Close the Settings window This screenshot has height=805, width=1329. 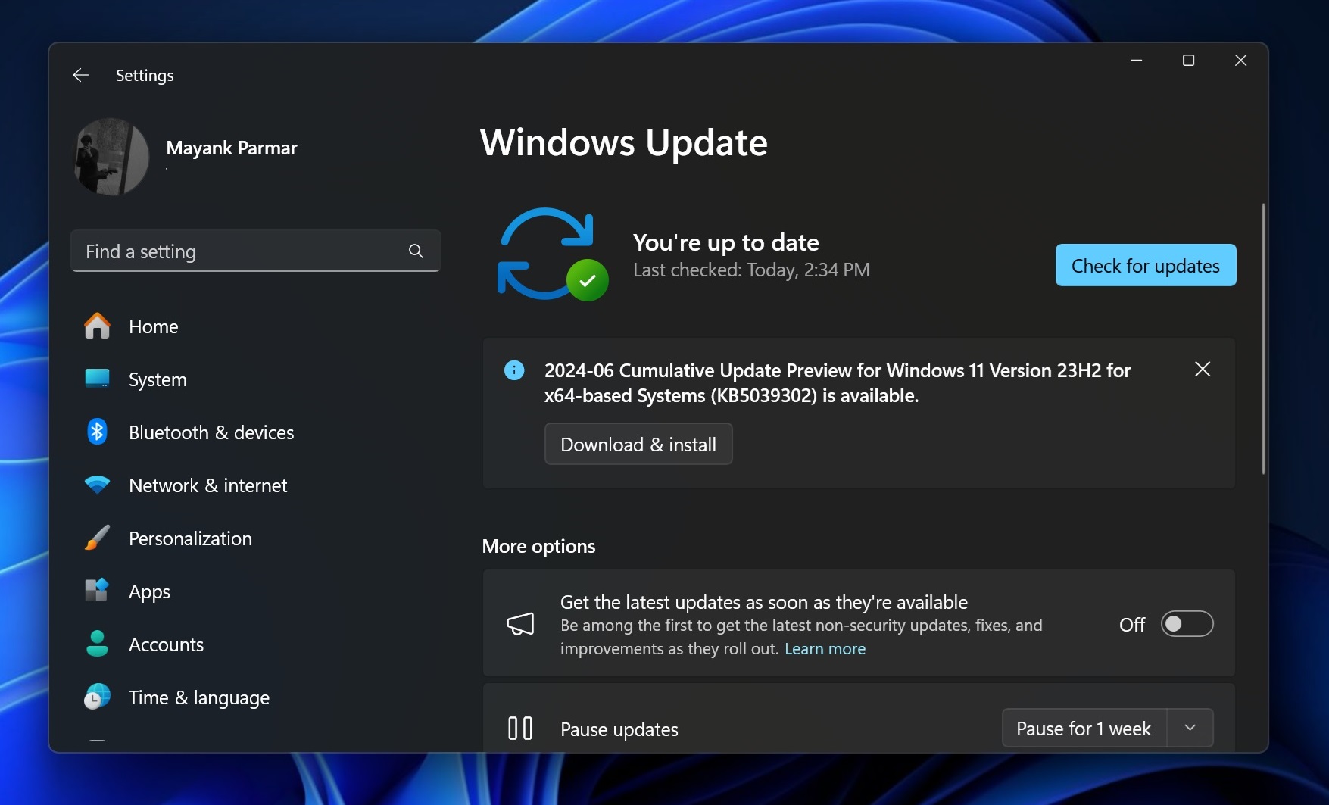tap(1240, 60)
